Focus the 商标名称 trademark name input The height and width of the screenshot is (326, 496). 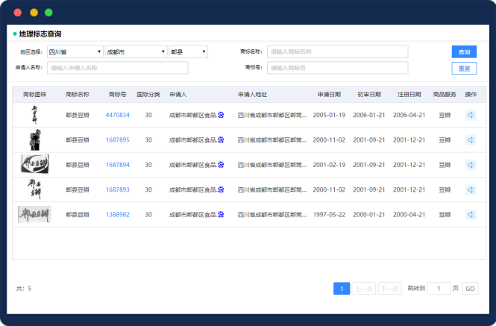point(338,52)
